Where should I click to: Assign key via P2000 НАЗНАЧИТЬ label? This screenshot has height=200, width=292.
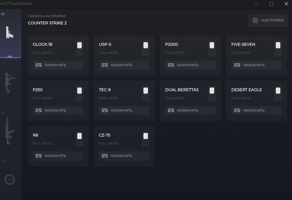click(188, 65)
